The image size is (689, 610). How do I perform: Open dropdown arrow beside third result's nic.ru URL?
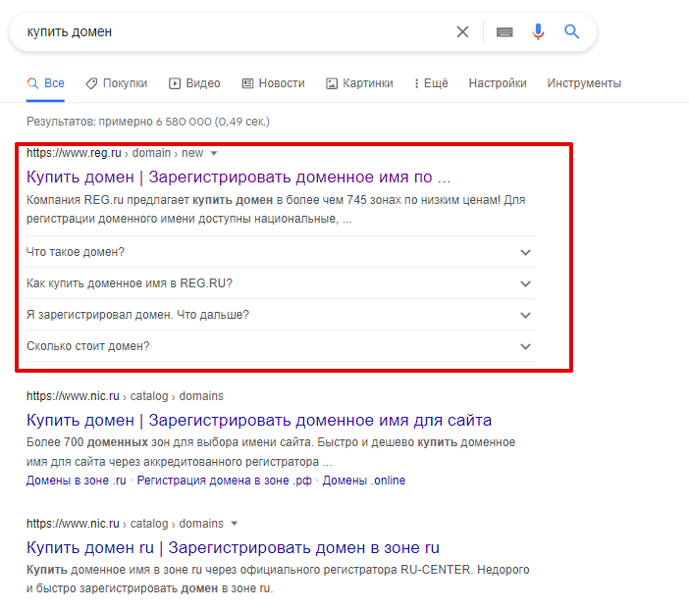(235, 524)
